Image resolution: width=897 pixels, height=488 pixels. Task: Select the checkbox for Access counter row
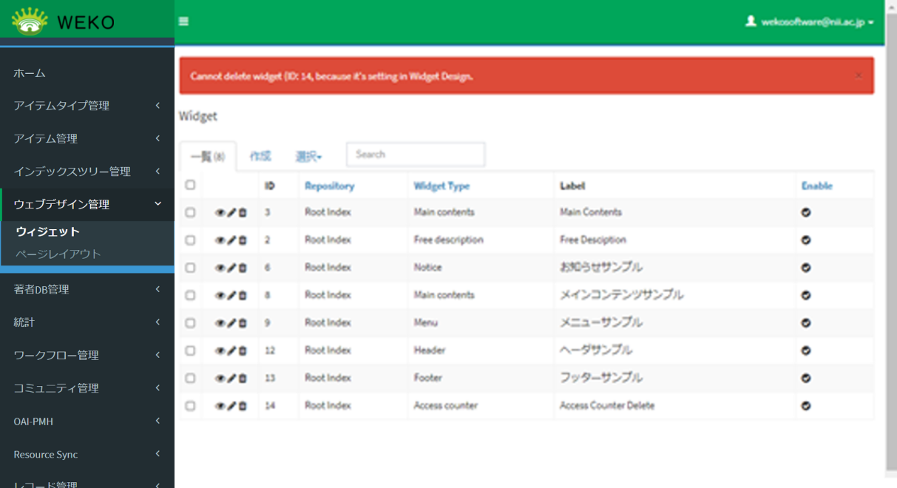point(190,406)
